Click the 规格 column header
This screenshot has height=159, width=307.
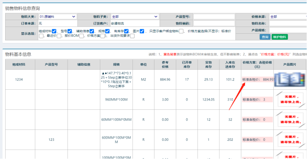click(x=116, y=64)
